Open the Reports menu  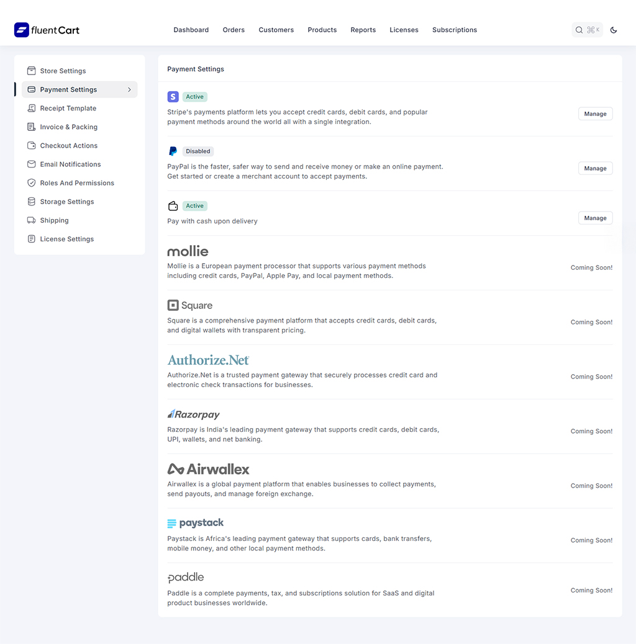[x=363, y=30]
